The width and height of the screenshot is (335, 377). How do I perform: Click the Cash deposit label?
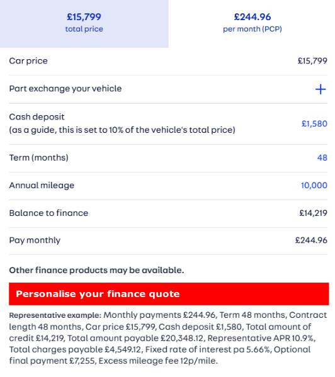37,117
